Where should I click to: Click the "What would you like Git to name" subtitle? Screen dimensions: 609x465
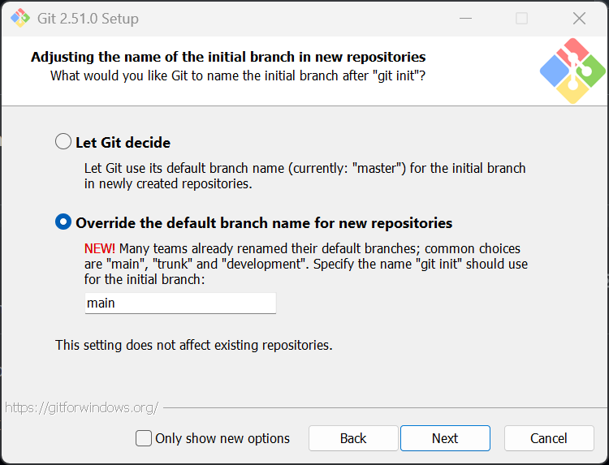click(238, 75)
